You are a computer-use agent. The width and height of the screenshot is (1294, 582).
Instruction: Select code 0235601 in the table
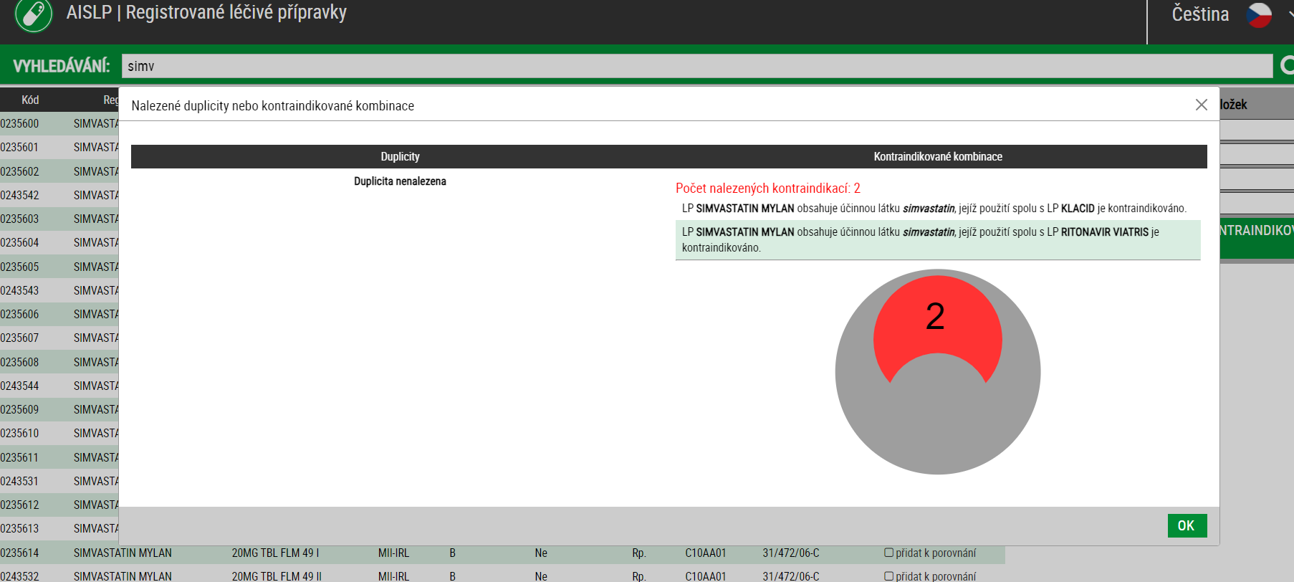19,147
